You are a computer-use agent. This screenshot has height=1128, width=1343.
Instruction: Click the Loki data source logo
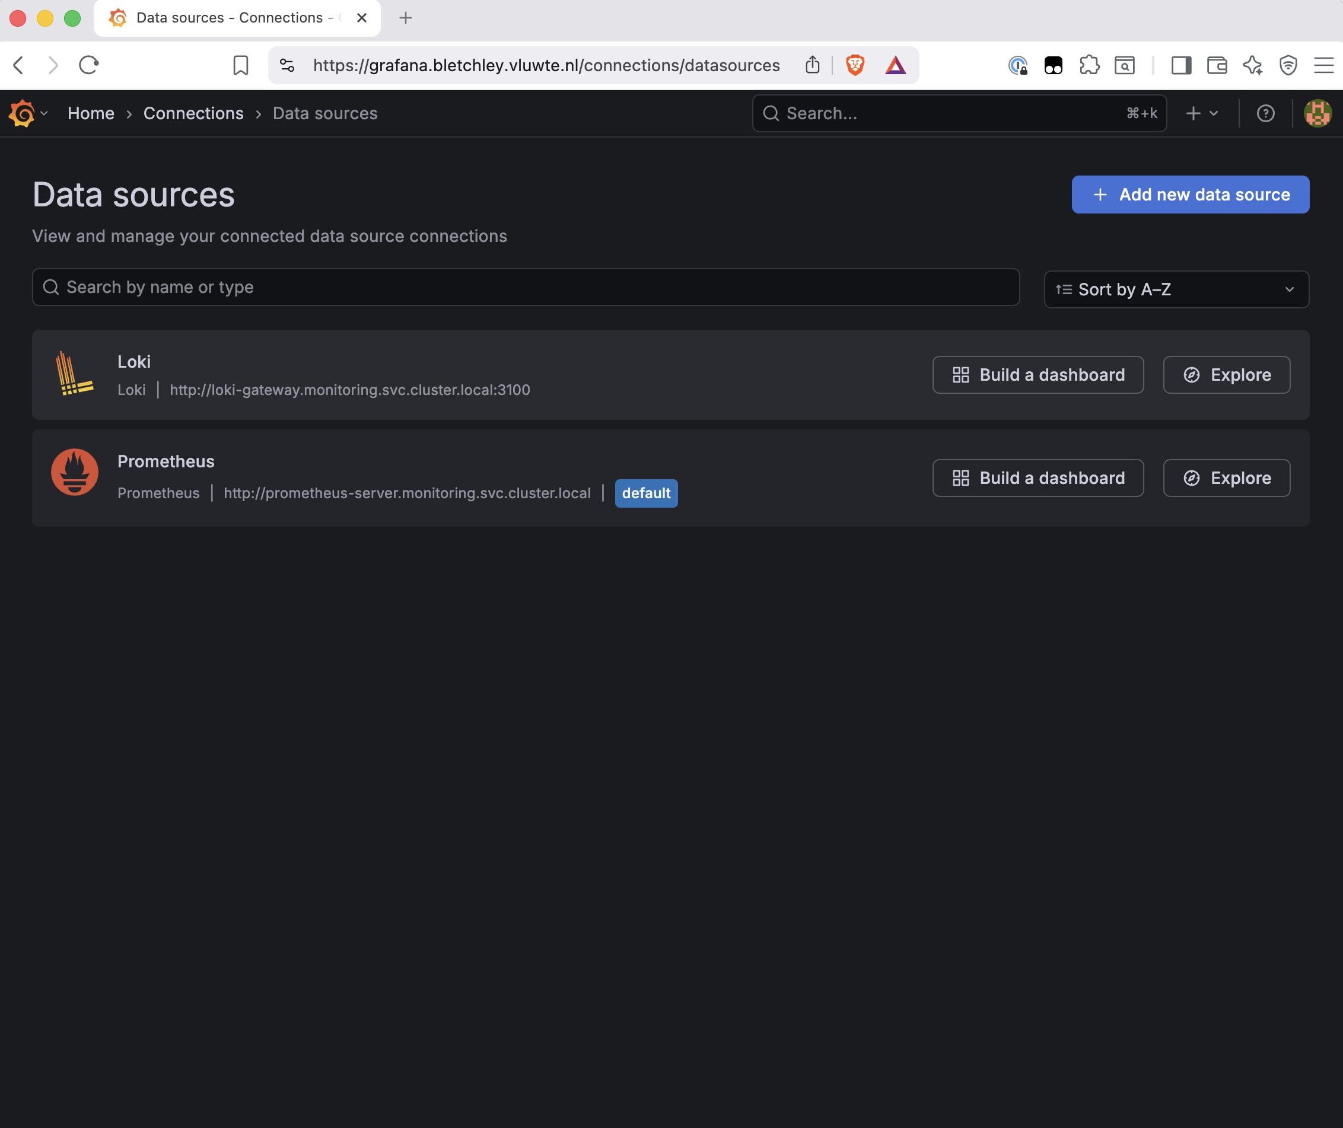click(x=75, y=374)
